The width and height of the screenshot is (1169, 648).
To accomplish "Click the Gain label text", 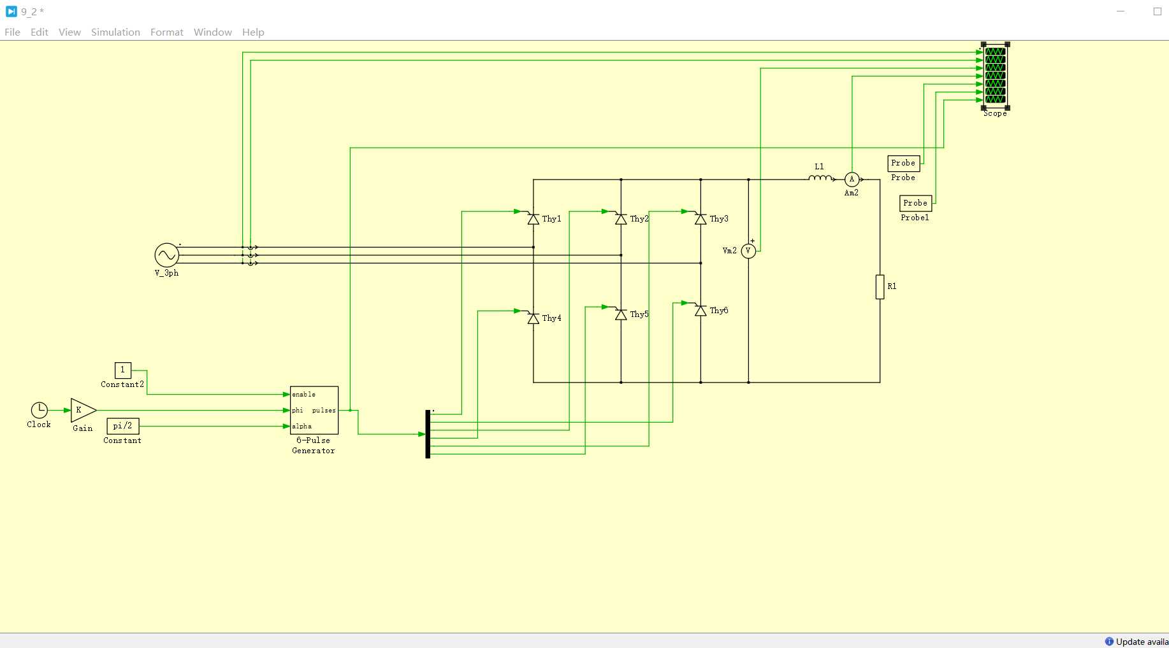I will click(83, 428).
